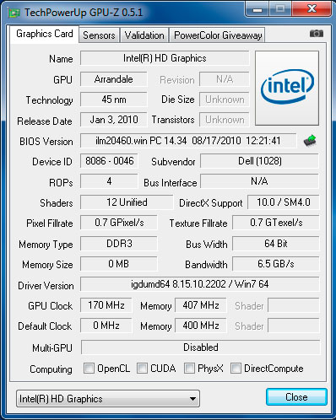The width and height of the screenshot is (336, 420).
Task: Click the Transistors Unknown field
Action: click(225, 120)
